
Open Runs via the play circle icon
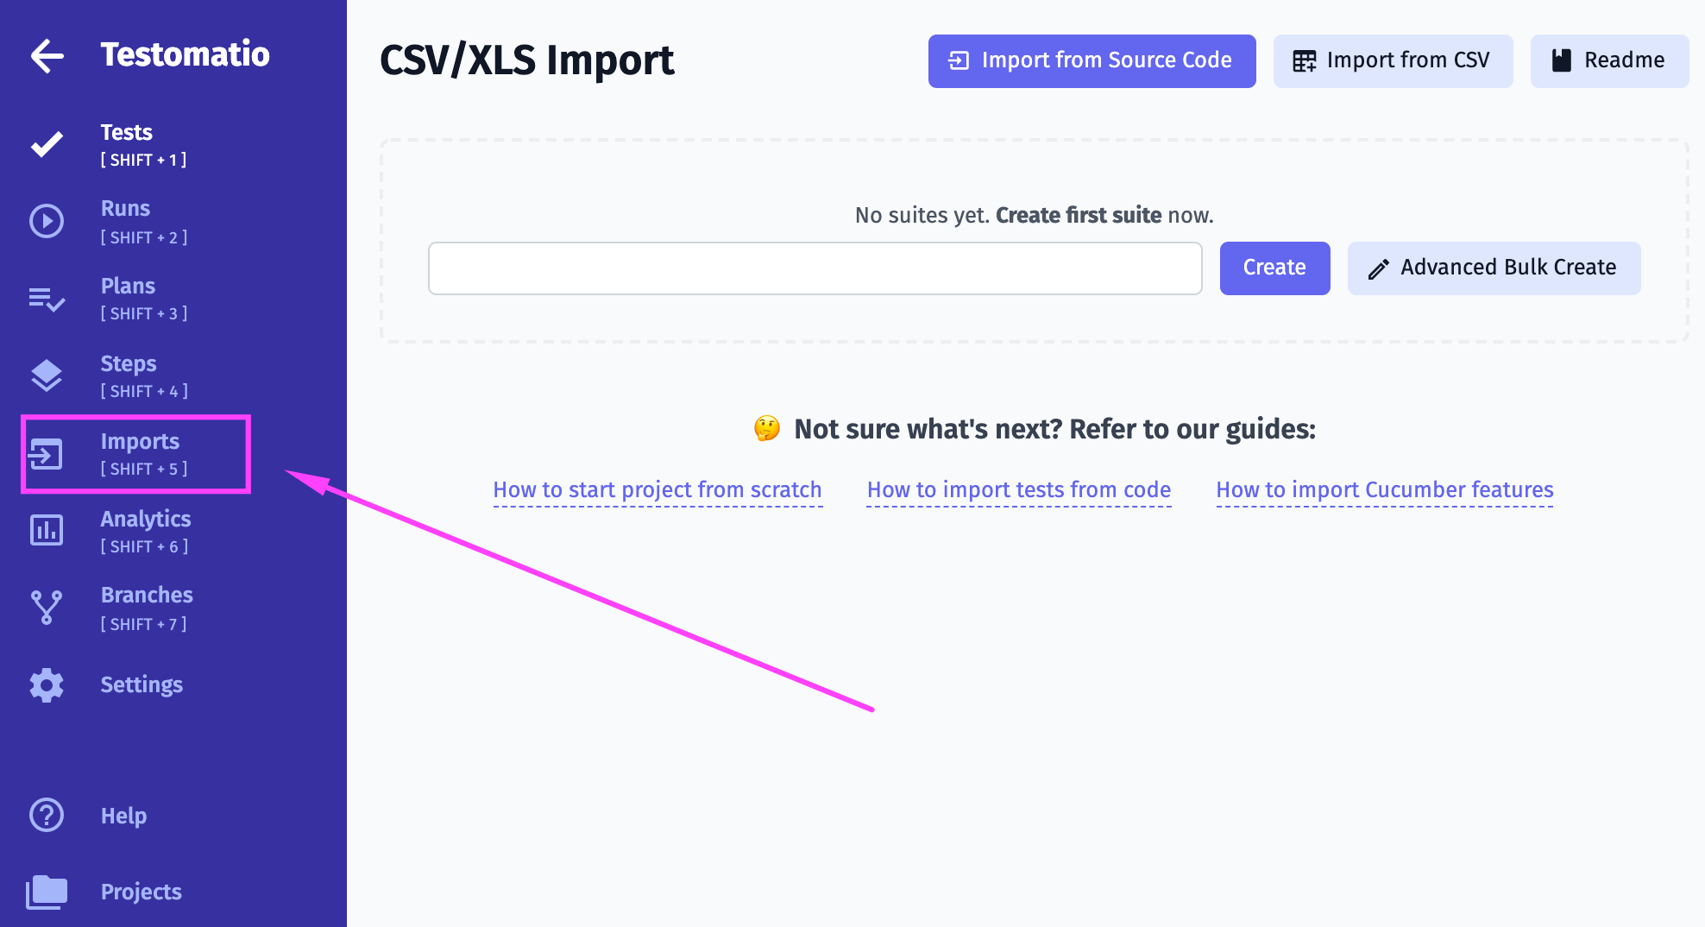47,222
